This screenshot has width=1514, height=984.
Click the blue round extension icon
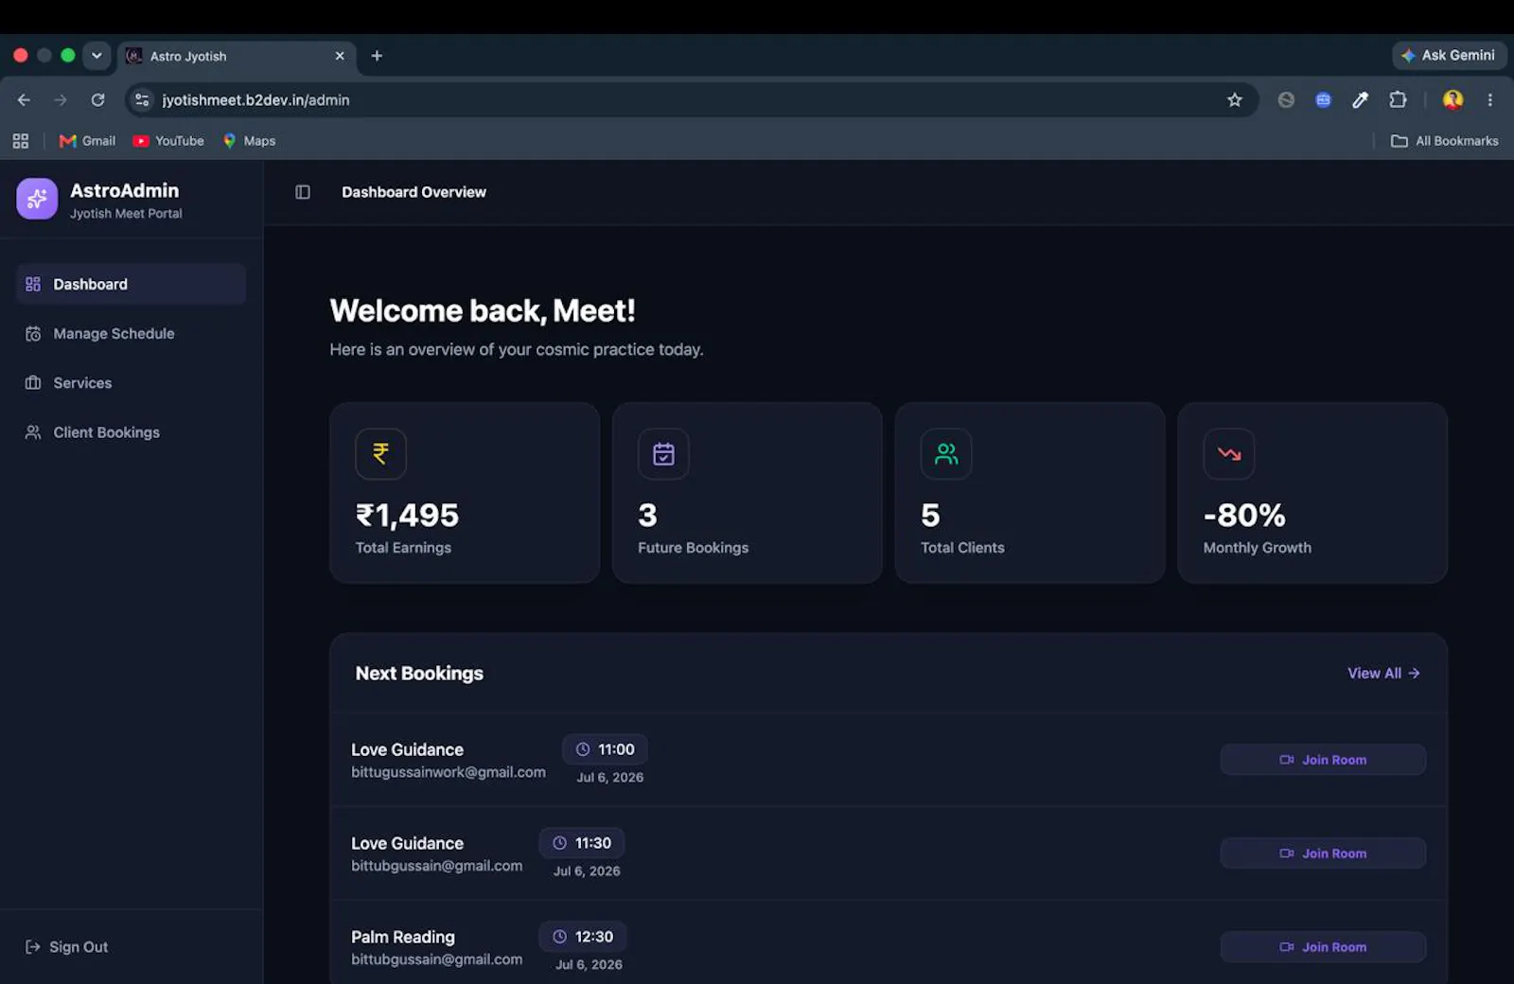tap(1323, 99)
